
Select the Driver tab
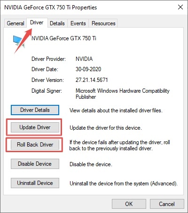[x=37, y=22]
